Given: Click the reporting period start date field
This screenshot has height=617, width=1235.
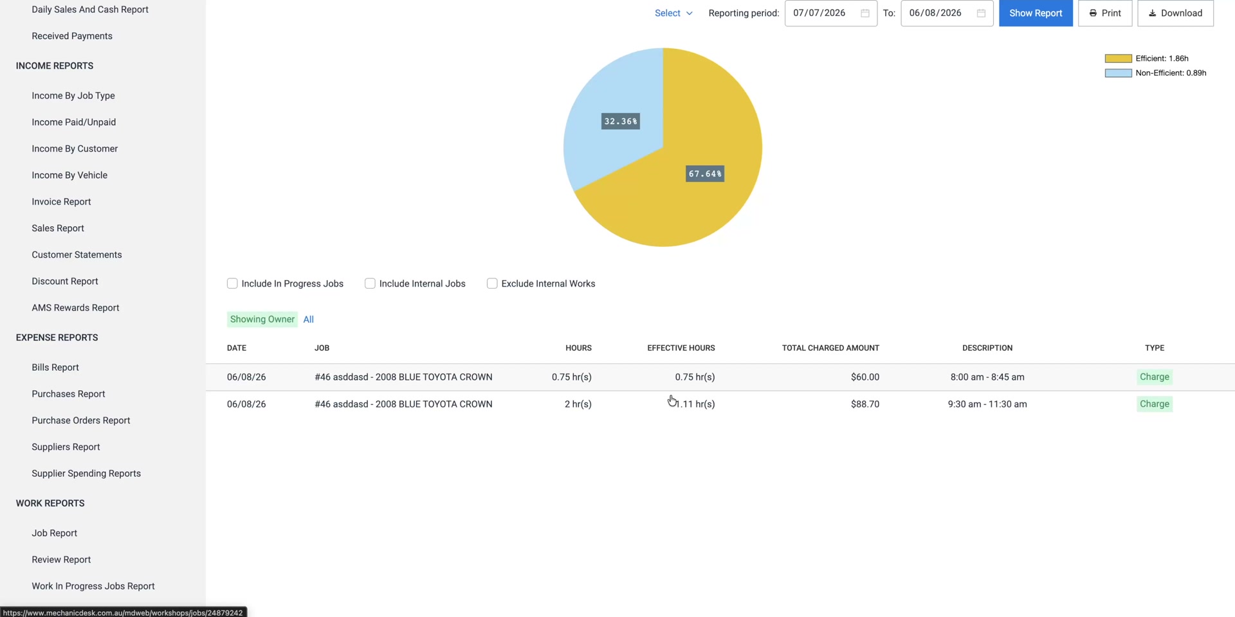Looking at the screenshot, I should click(x=830, y=13).
